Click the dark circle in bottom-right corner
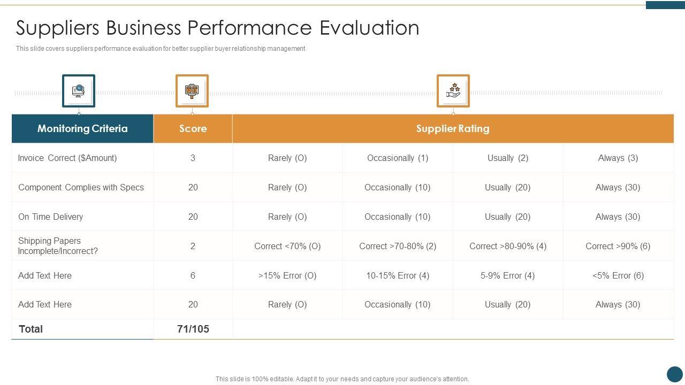The image size is (685, 385). coord(674,374)
